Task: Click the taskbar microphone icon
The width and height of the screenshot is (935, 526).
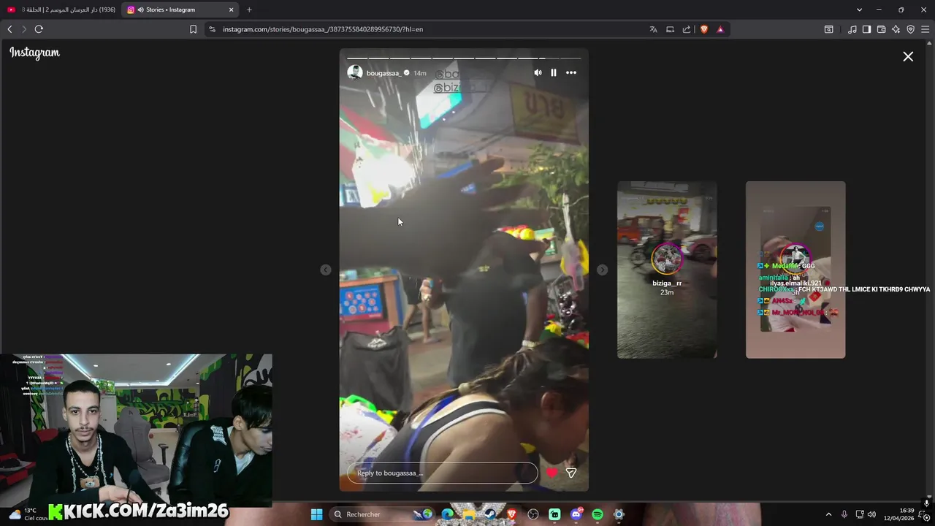Action: 844,514
